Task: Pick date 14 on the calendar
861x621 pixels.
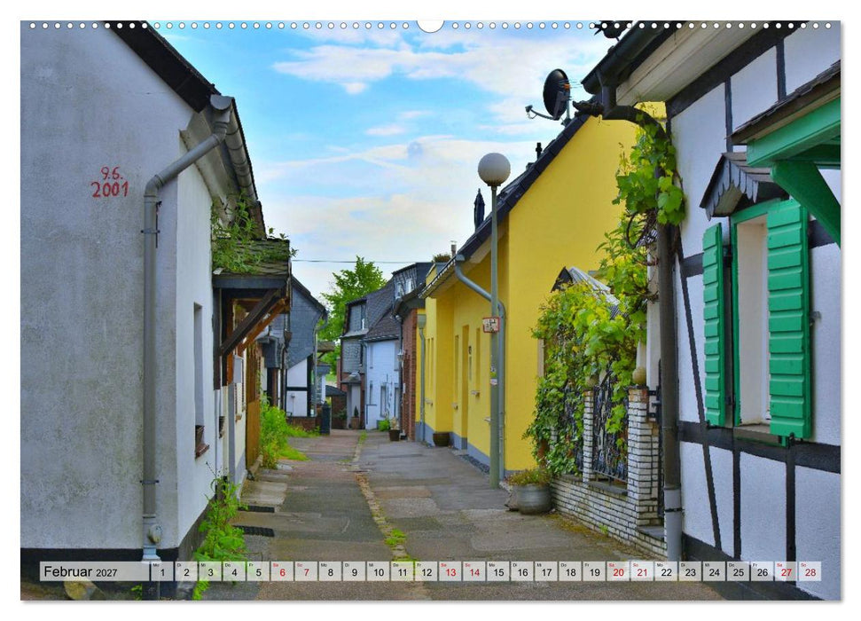Action: [474, 571]
